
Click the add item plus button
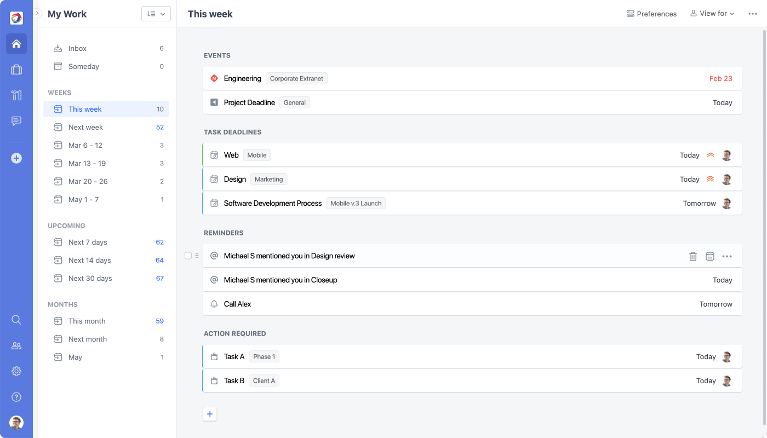[x=210, y=414]
